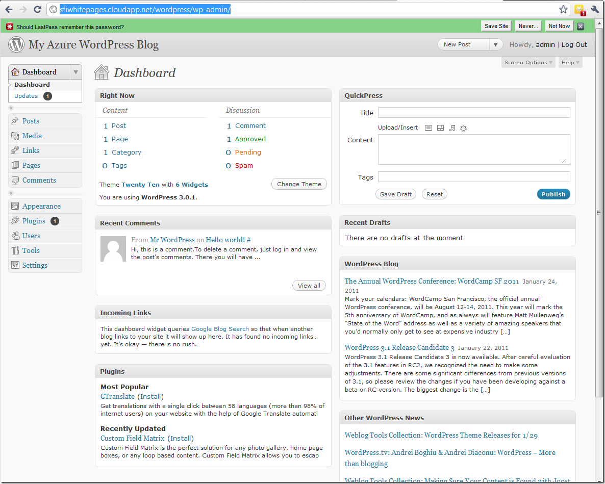
Task: Open the Appearance menu
Action: [41, 207]
